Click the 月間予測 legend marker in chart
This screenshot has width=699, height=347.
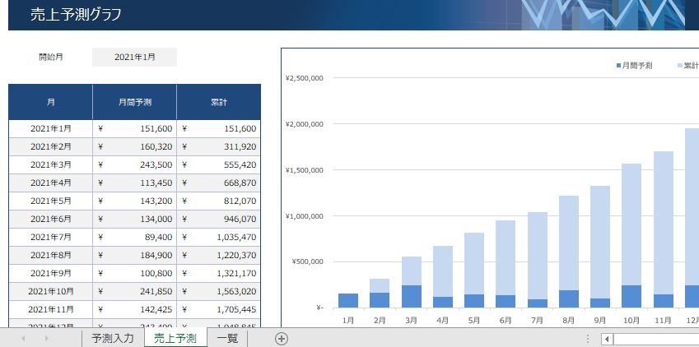tap(618, 65)
